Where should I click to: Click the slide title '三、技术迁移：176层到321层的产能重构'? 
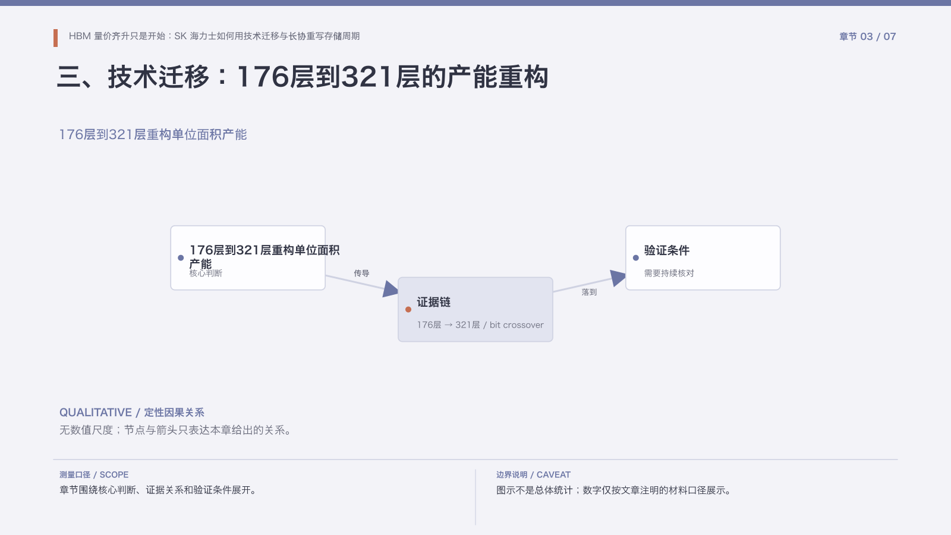303,77
